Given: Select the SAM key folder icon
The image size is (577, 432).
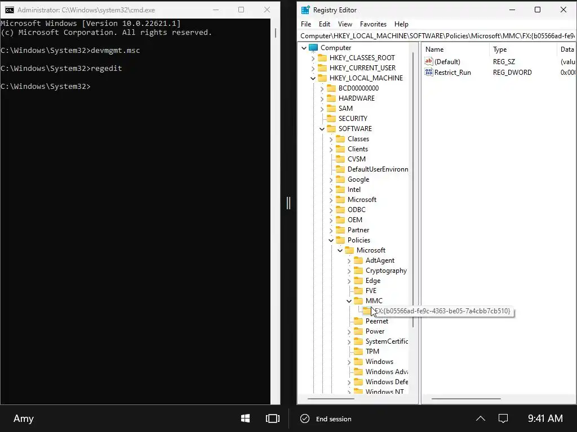Looking at the screenshot, I should click(331, 109).
